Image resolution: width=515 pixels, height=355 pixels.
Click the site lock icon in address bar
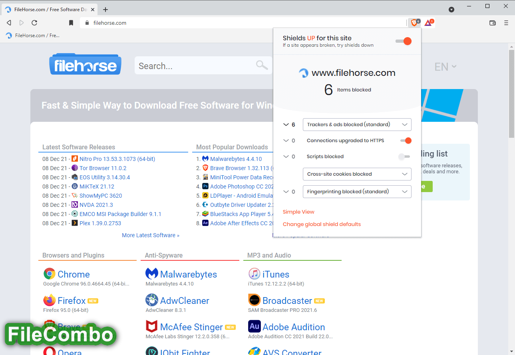coord(87,23)
